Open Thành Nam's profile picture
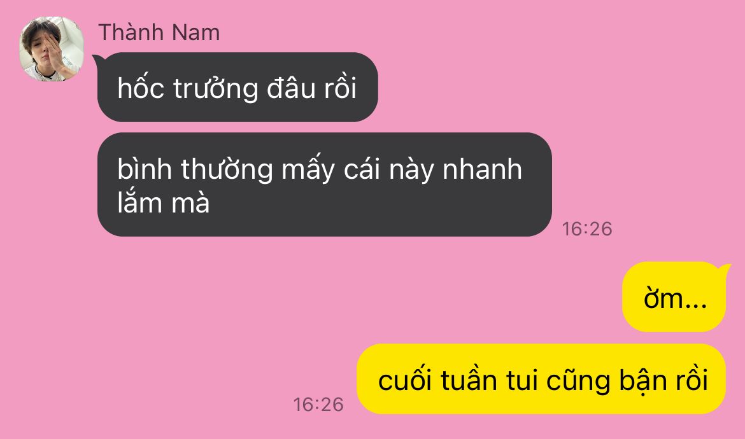 52,49
